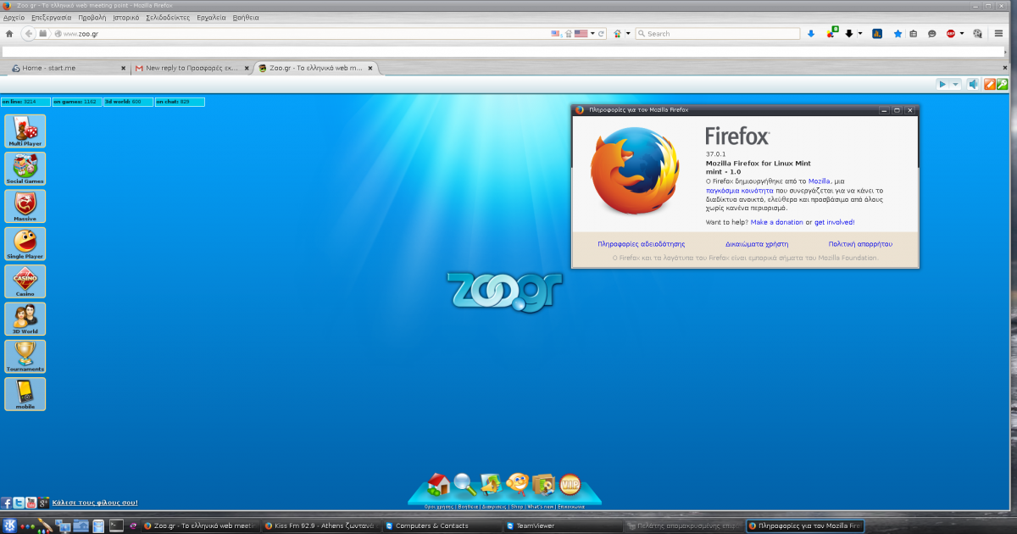
Task: Expand the Adblock Plus dropdown arrow
Action: (x=961, y=34)
